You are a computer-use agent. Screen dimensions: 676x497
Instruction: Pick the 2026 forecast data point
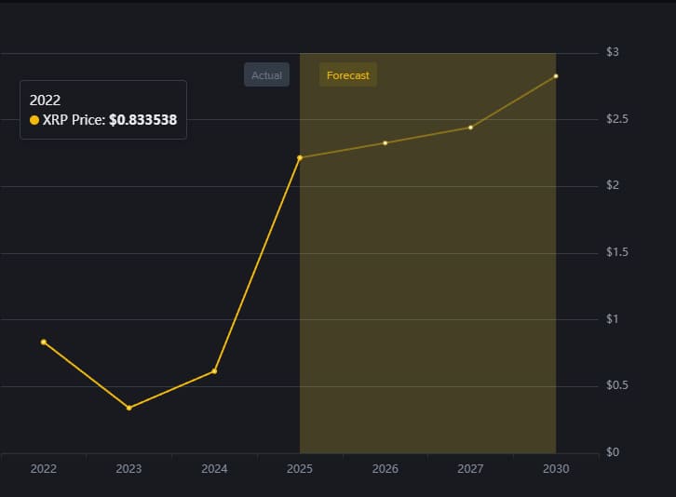385,142
